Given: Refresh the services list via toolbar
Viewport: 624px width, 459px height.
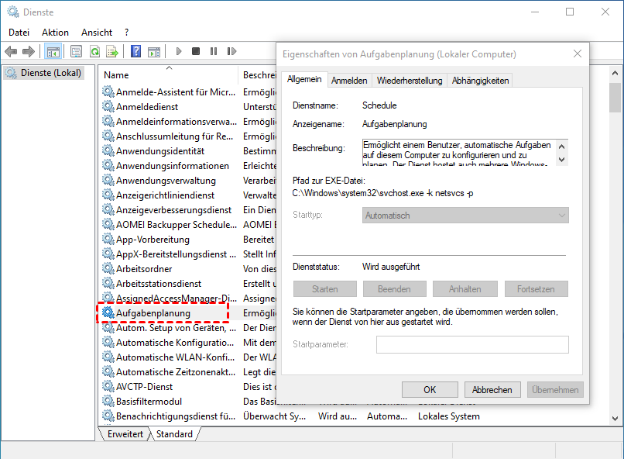Looking at the screenshot, I should coord(94,51).
